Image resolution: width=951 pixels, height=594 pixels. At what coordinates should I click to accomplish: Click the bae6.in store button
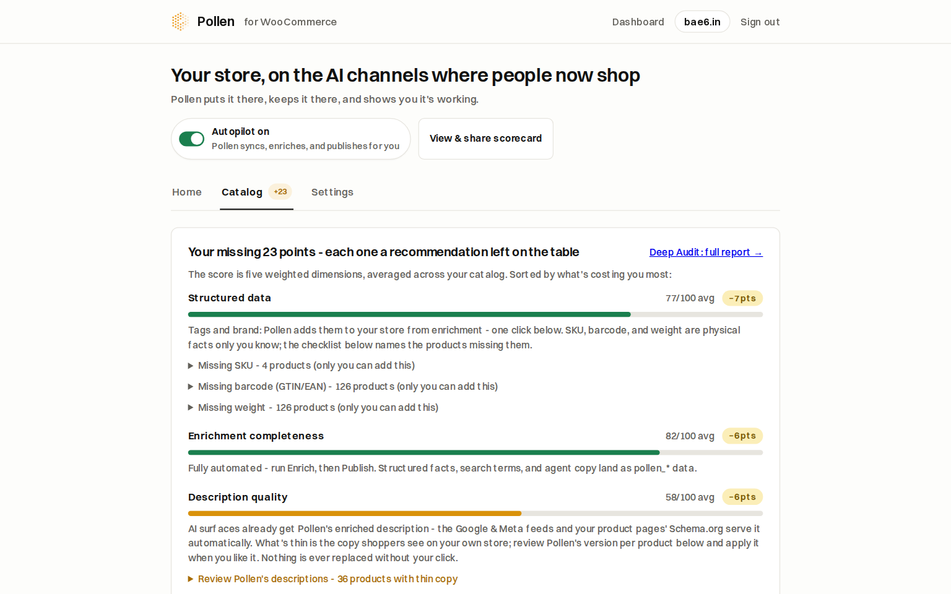(702, 22)
